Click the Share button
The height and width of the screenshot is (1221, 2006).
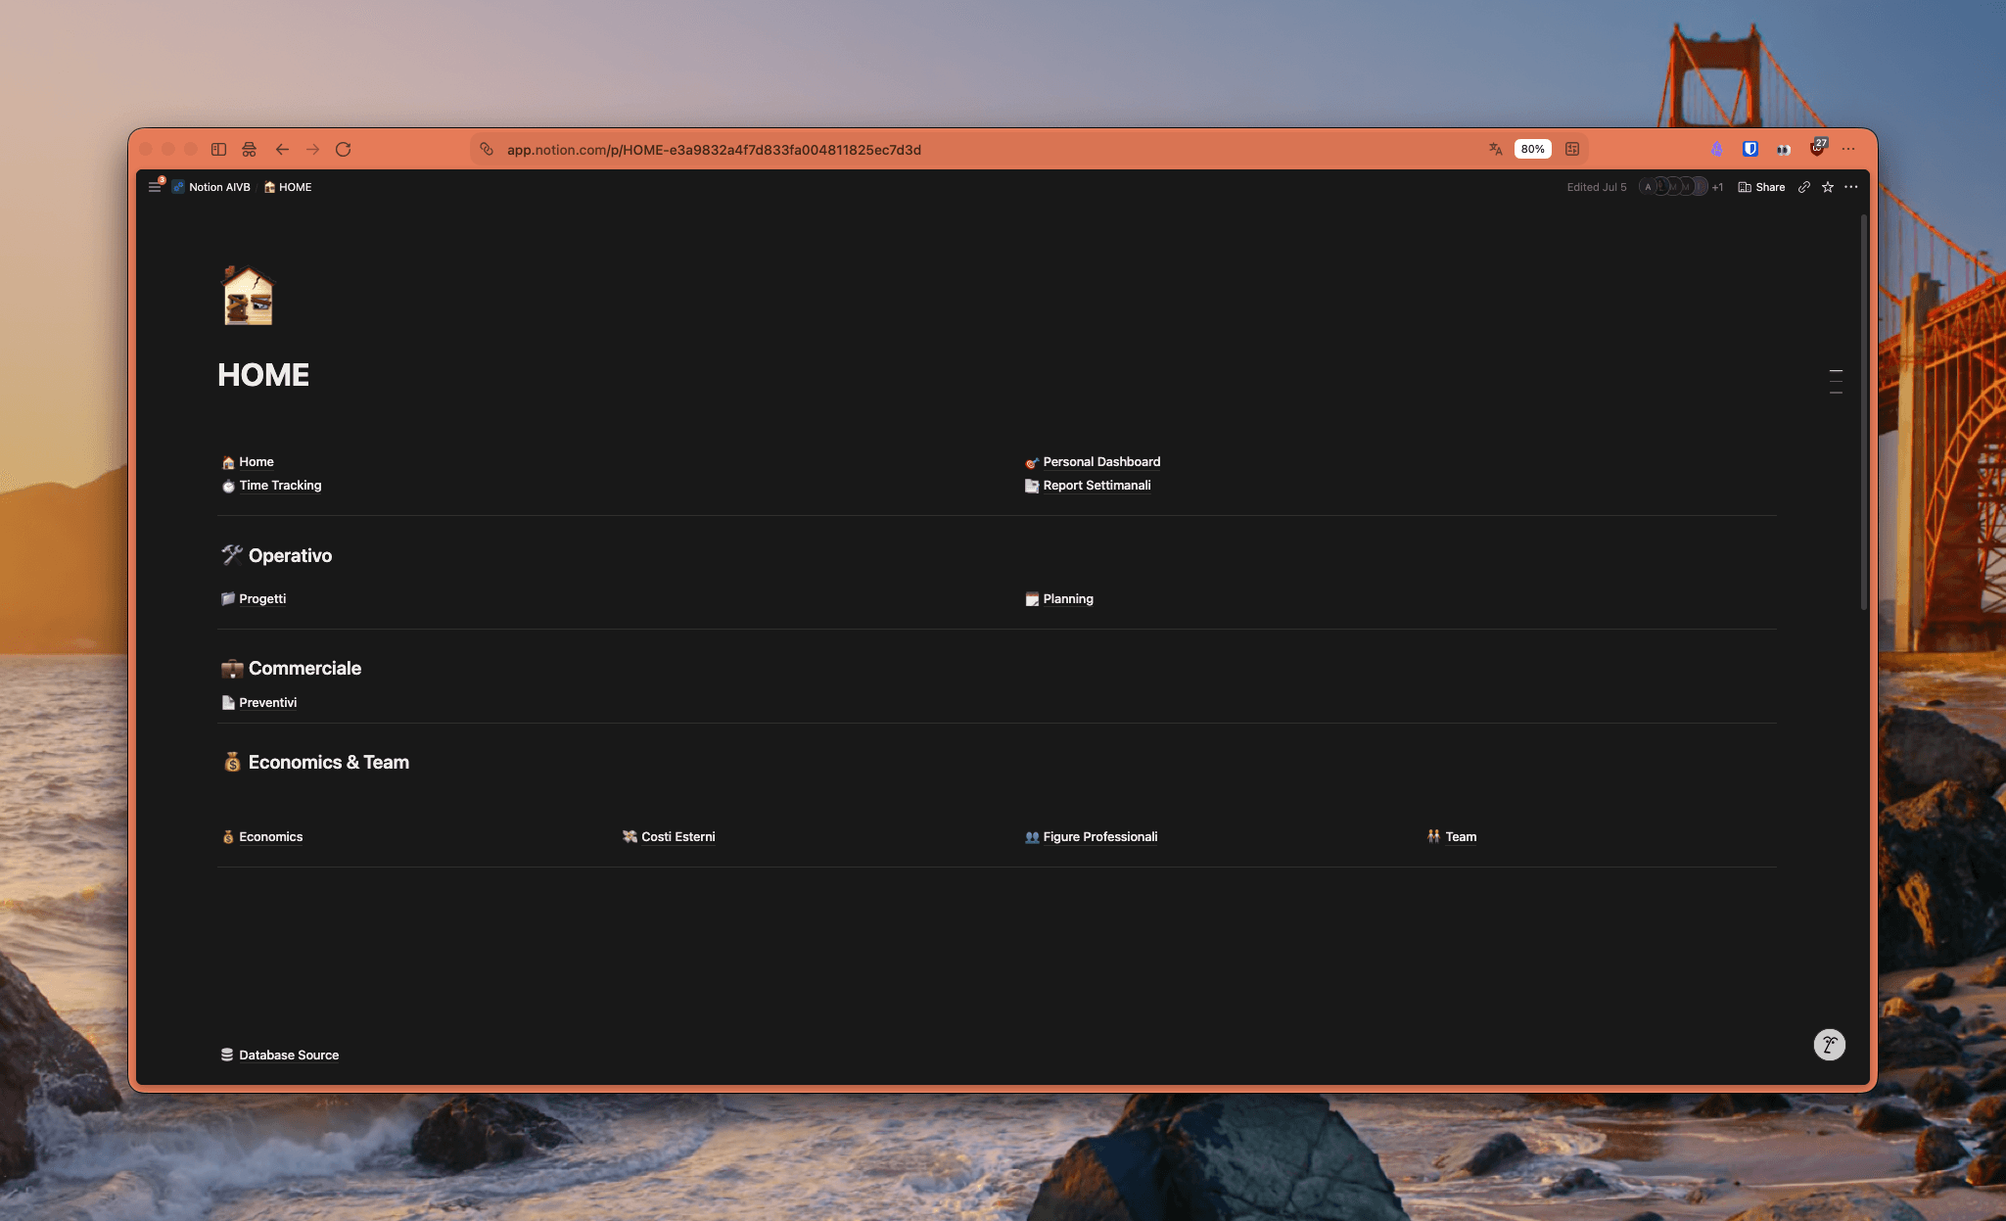click(1761, 187)
